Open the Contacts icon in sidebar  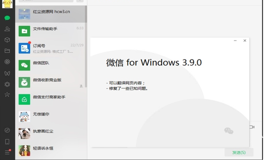pyautogui.click(x=7, y=29)
